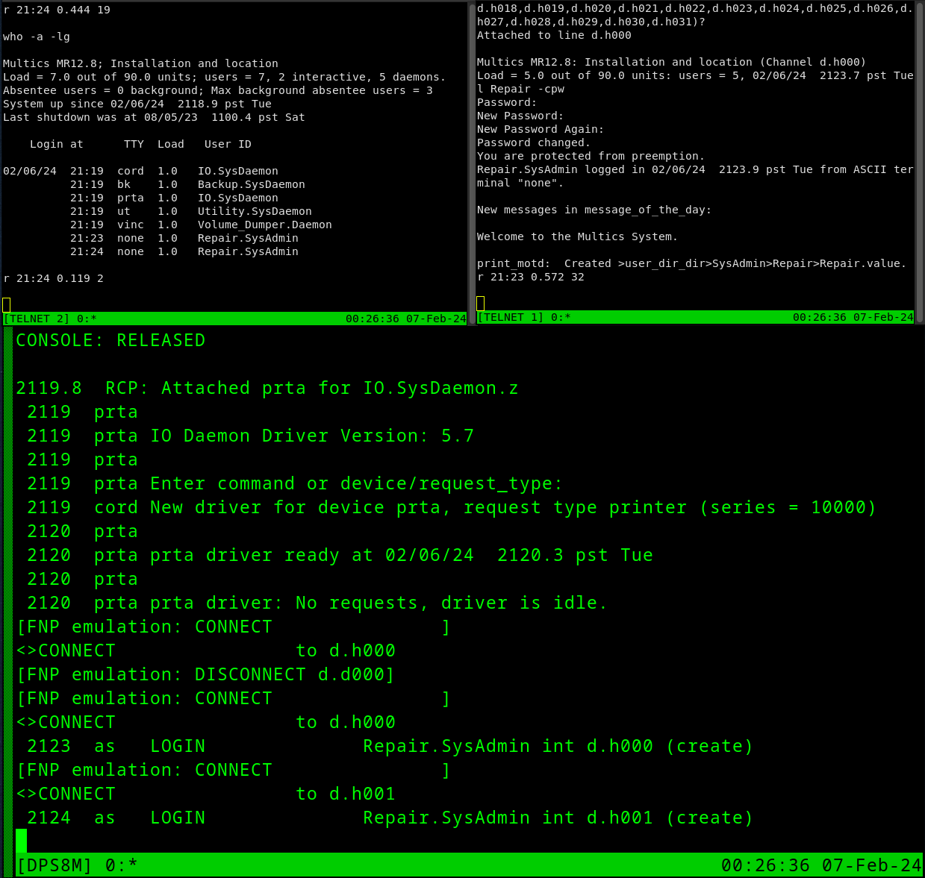
Task: Select the Backup.SysDaemon user entry
Action: [x=251, y=184]
